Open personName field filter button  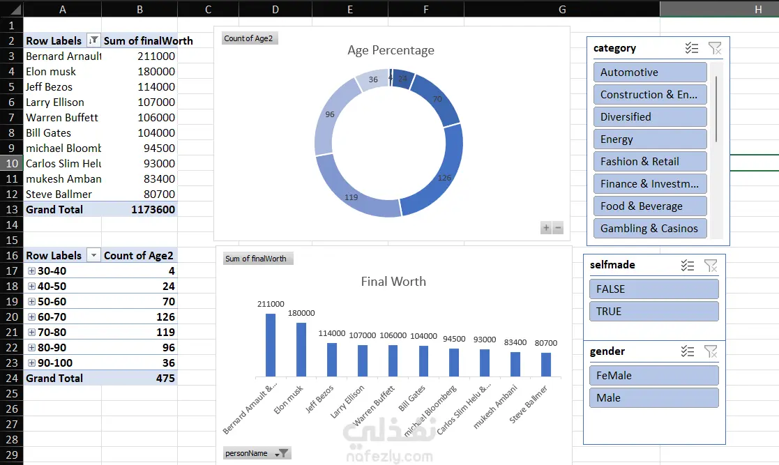(257, 453)
